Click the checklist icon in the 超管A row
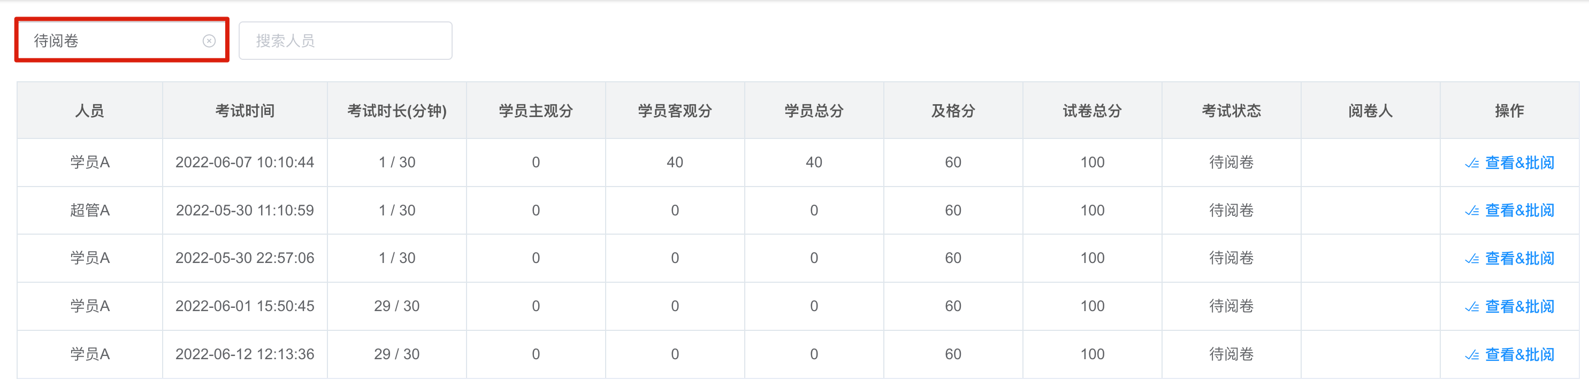Image resolution: width=1589 pixels, height=387 pixels. [1472, 211]
